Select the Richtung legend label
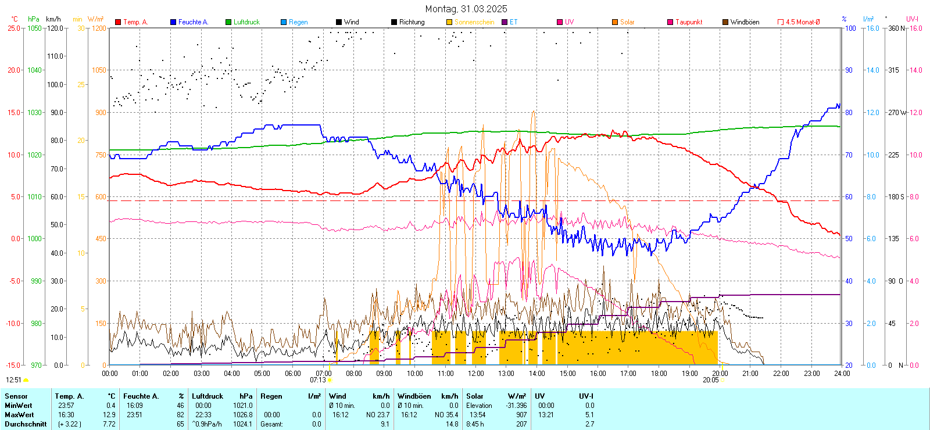This screenshot has width=930, height=430. (412, 22)
